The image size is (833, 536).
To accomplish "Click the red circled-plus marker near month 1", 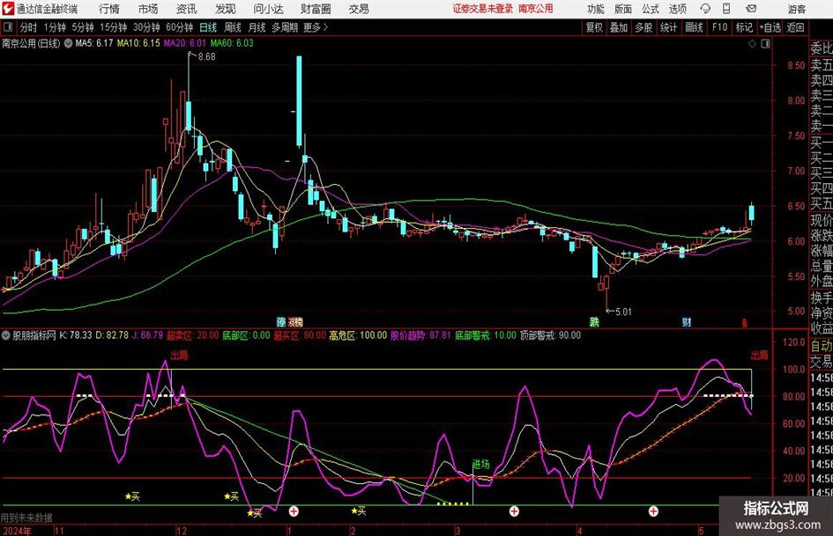I will point(294,511).
